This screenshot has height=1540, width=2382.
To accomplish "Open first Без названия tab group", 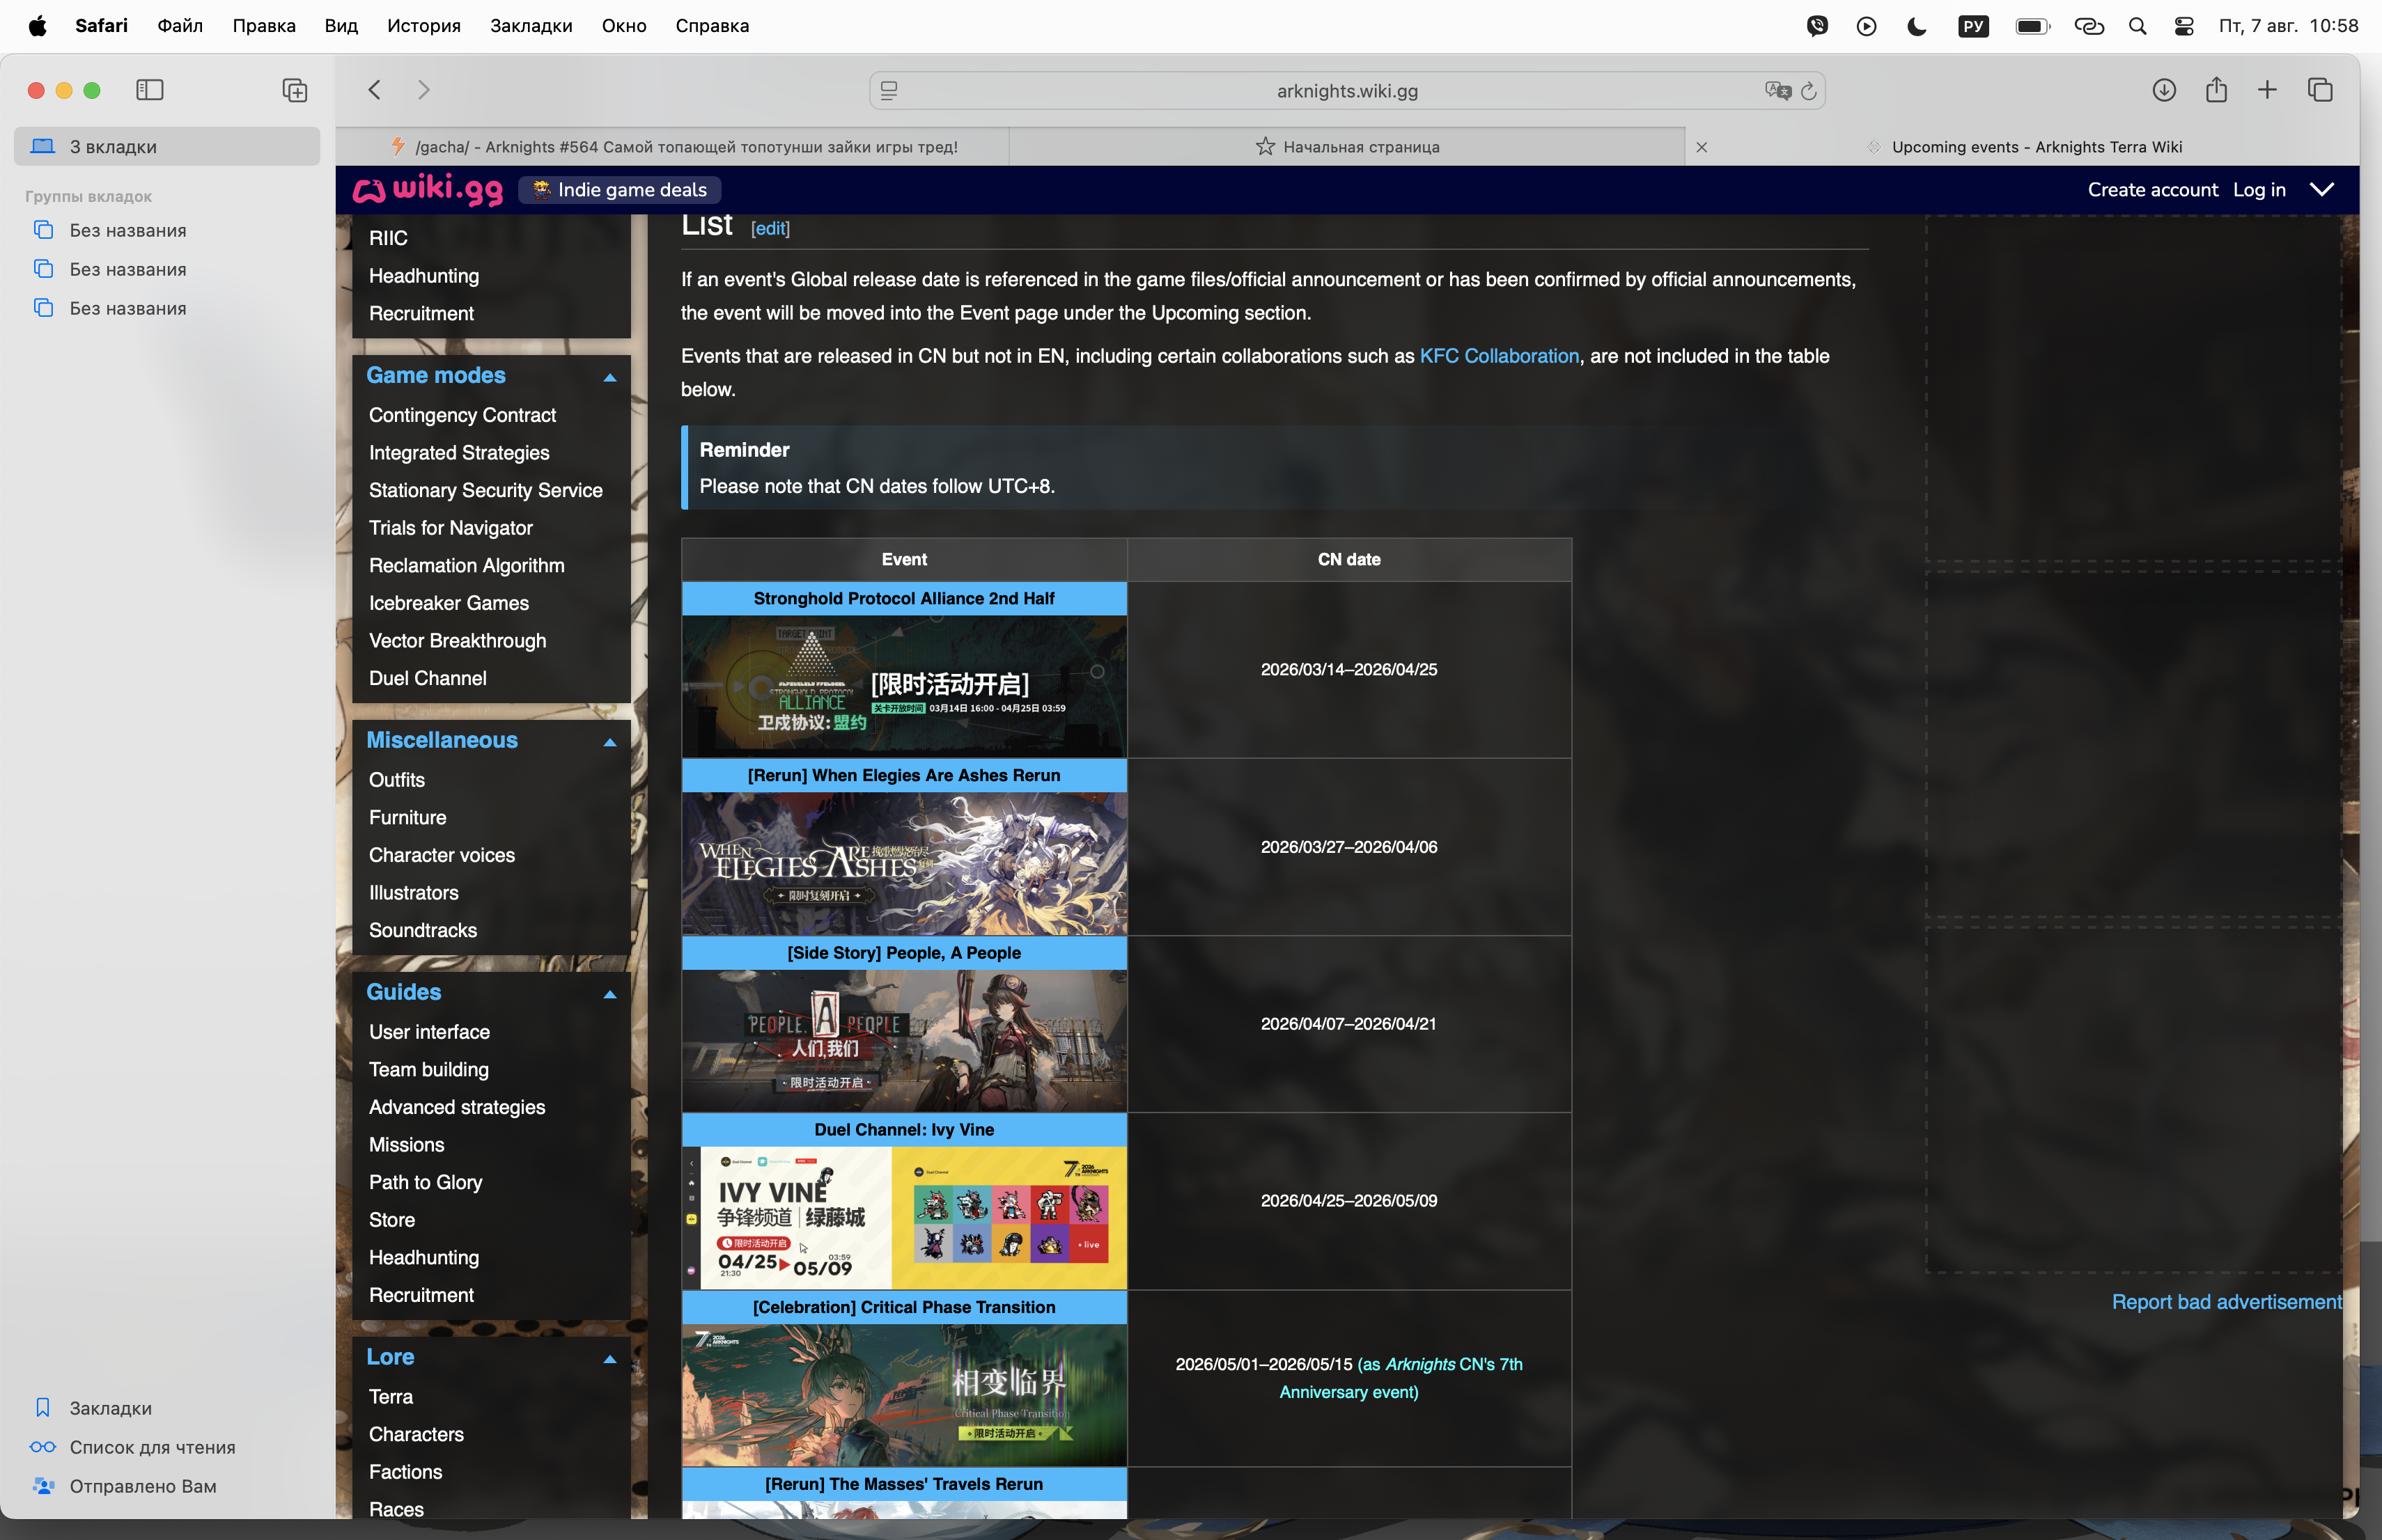I will tap(128, 230).
